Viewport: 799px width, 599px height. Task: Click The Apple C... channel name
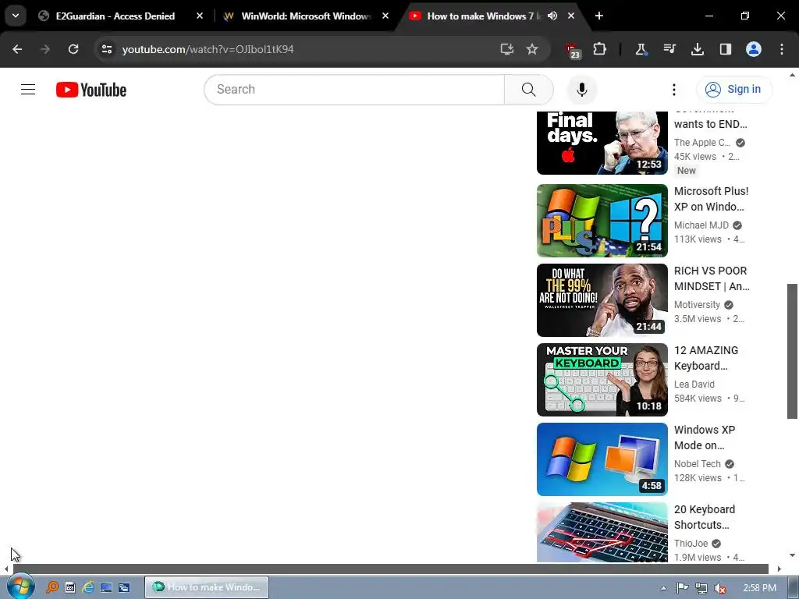702,143
